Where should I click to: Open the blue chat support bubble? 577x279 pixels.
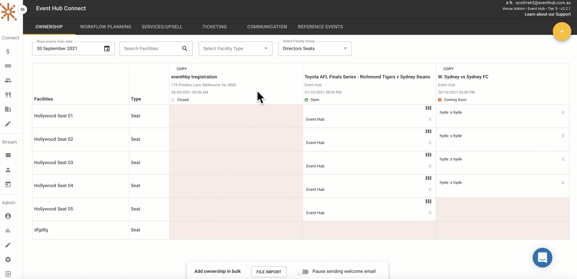pyautogui.click(x=542, y=258)
